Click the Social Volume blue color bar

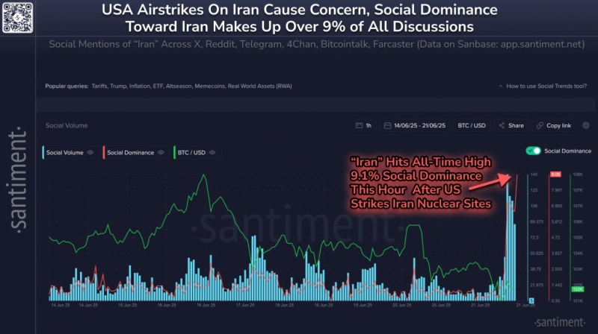click(x=43, y=153)
